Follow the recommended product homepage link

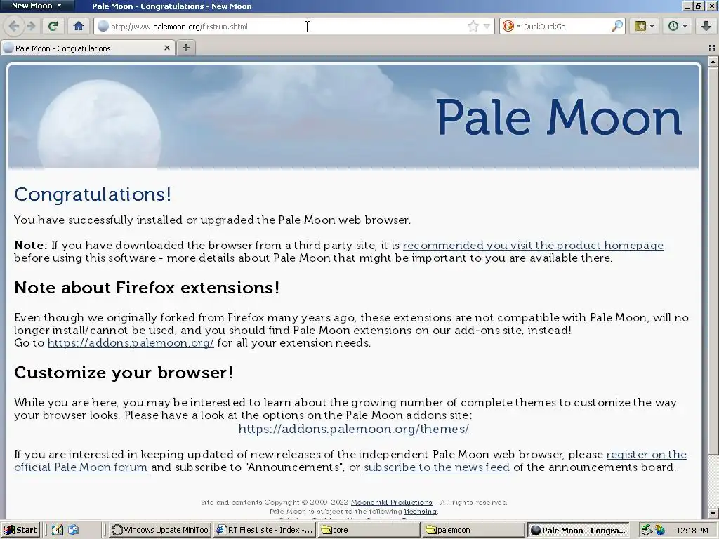[533, 245]
